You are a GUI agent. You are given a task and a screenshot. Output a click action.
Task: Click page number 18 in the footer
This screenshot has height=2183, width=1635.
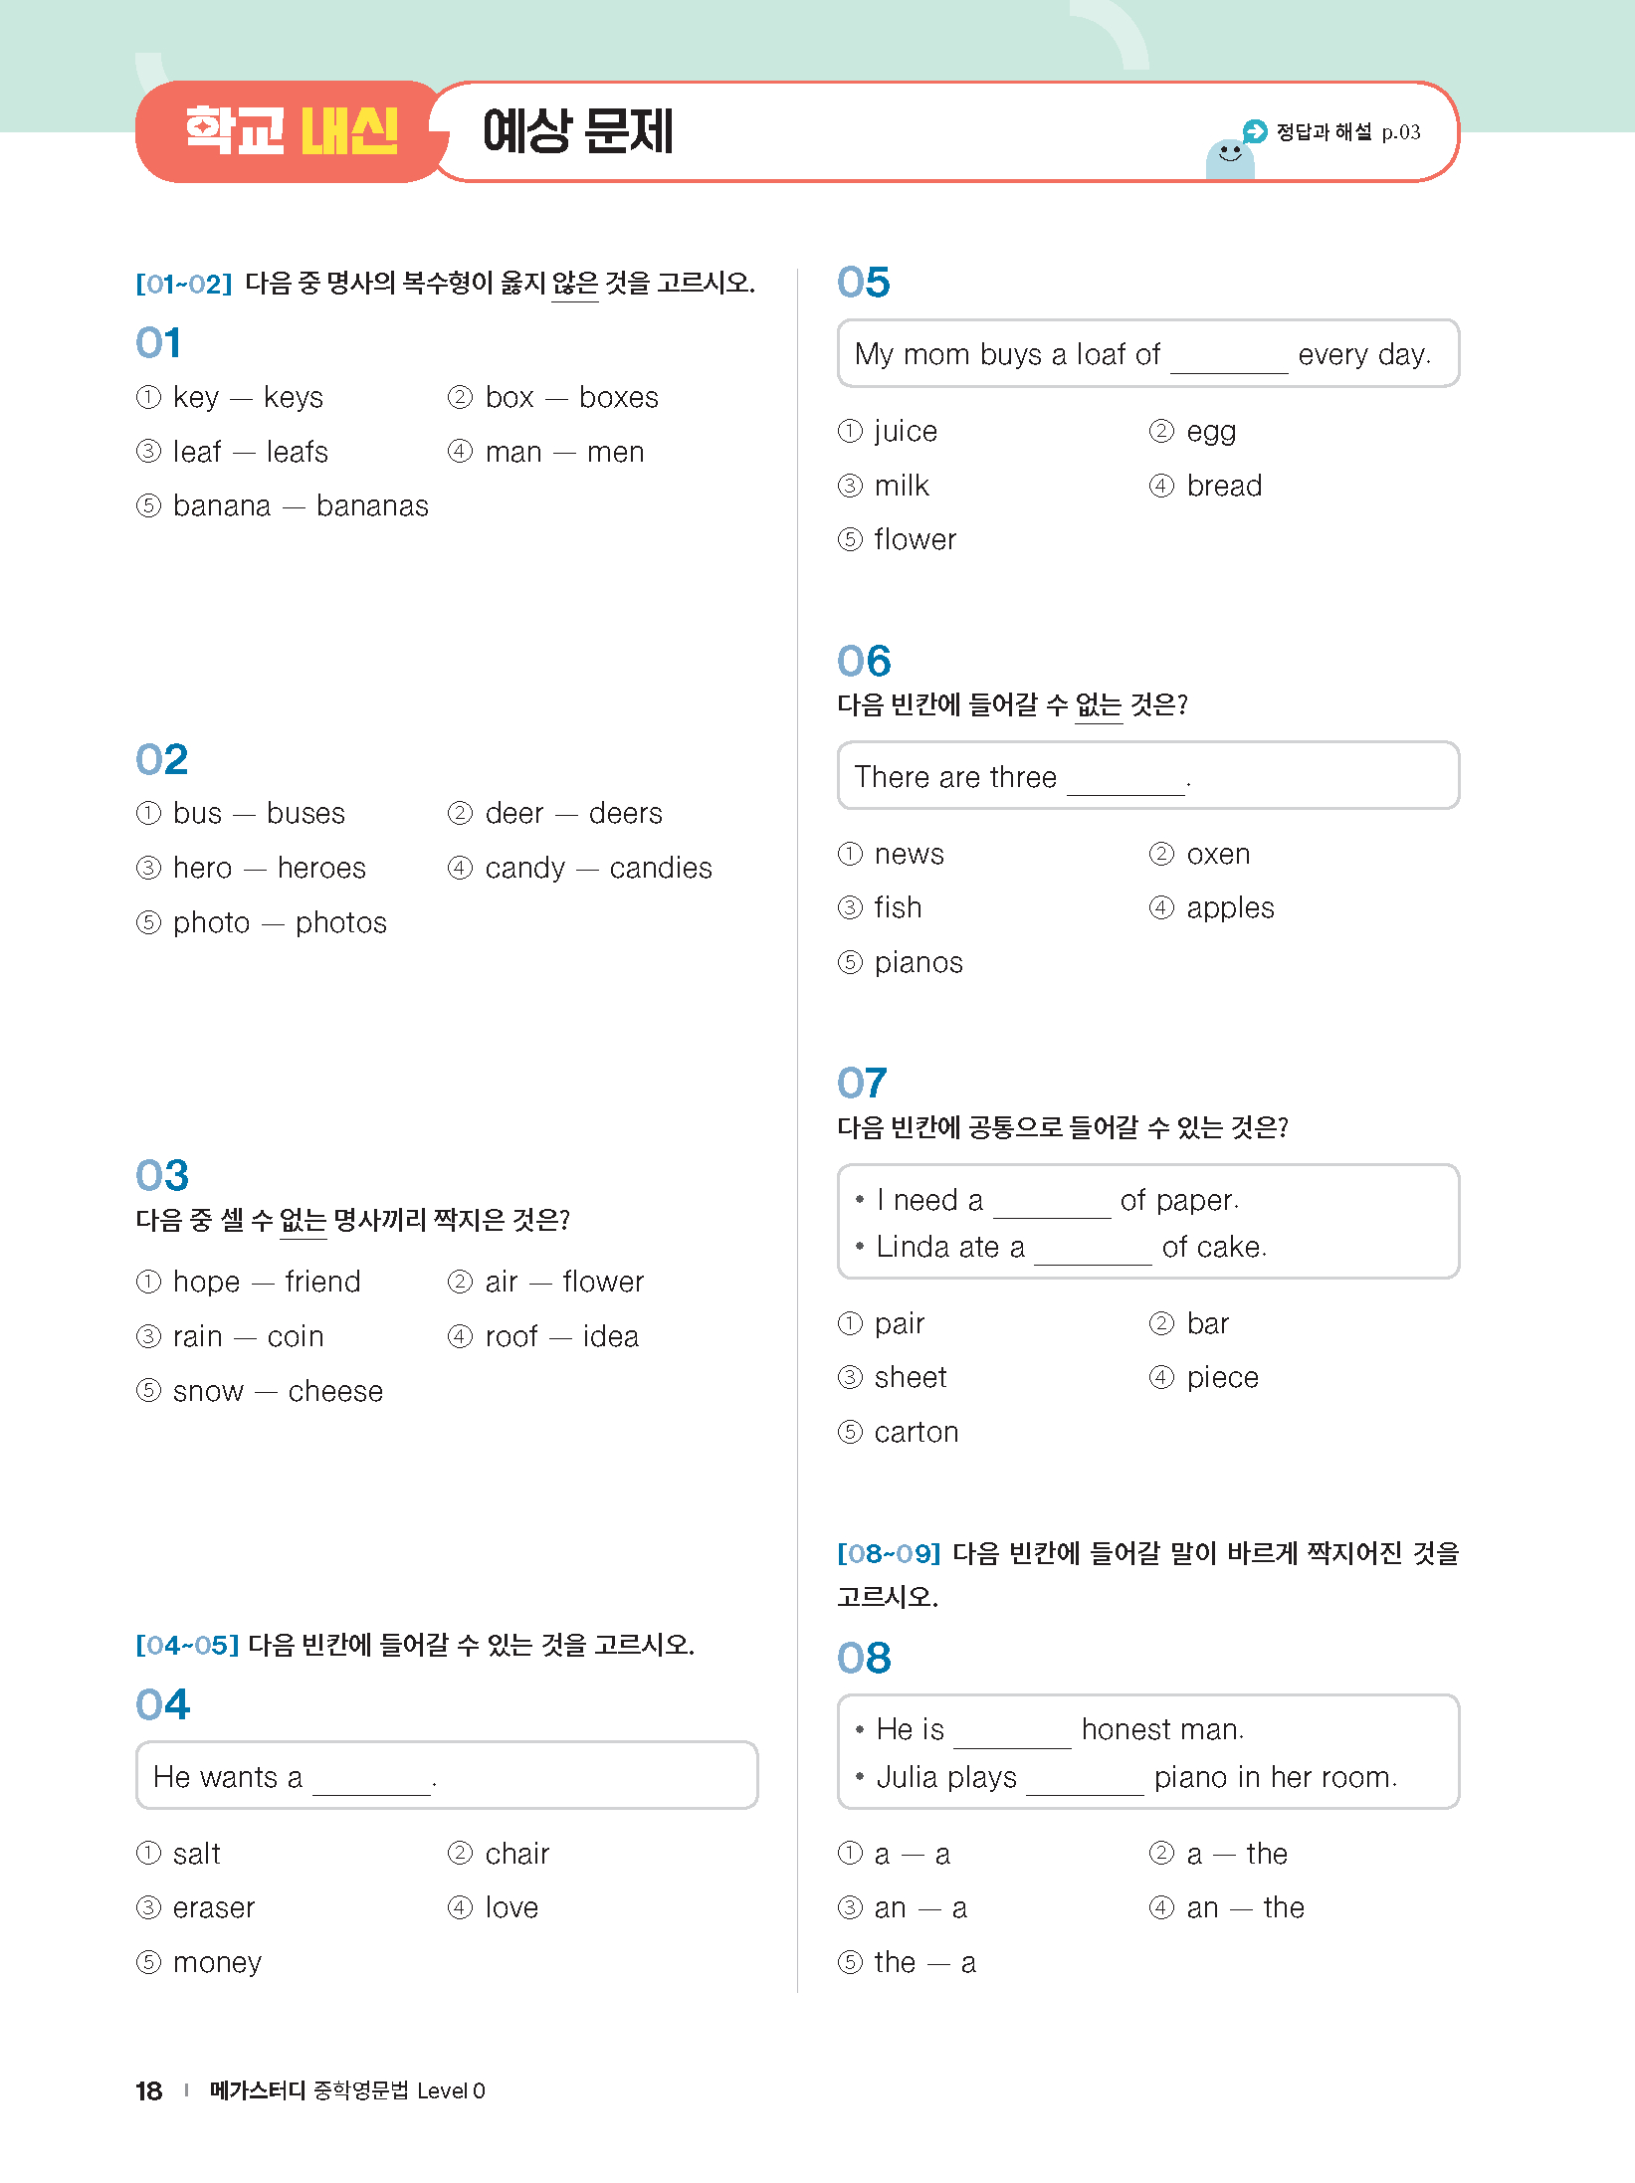(x=148, y=2090)
